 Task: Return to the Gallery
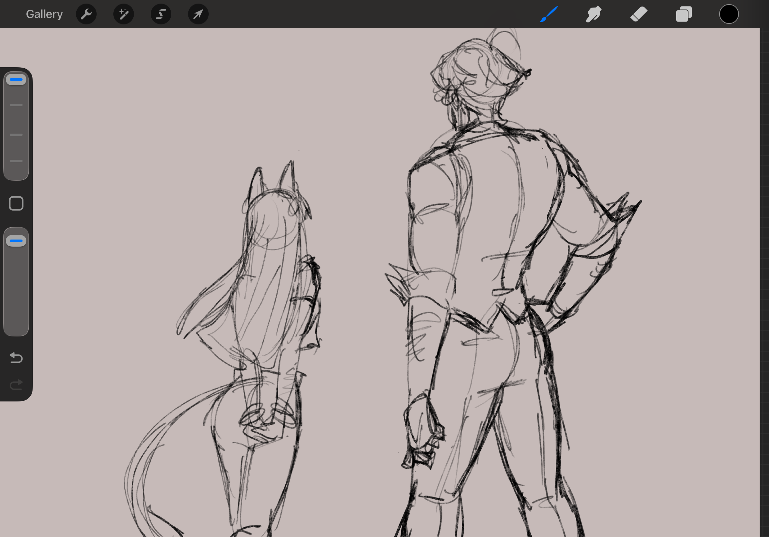click(x=44, y=14)
